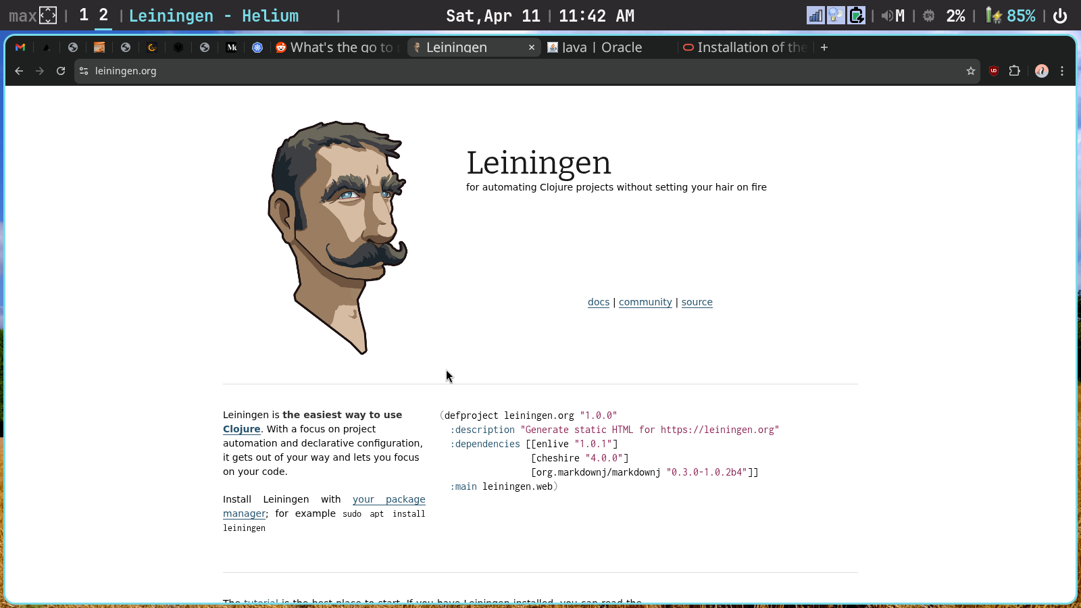Click the CPU usage chip icon
The image size is (1081, 608).
929,16
